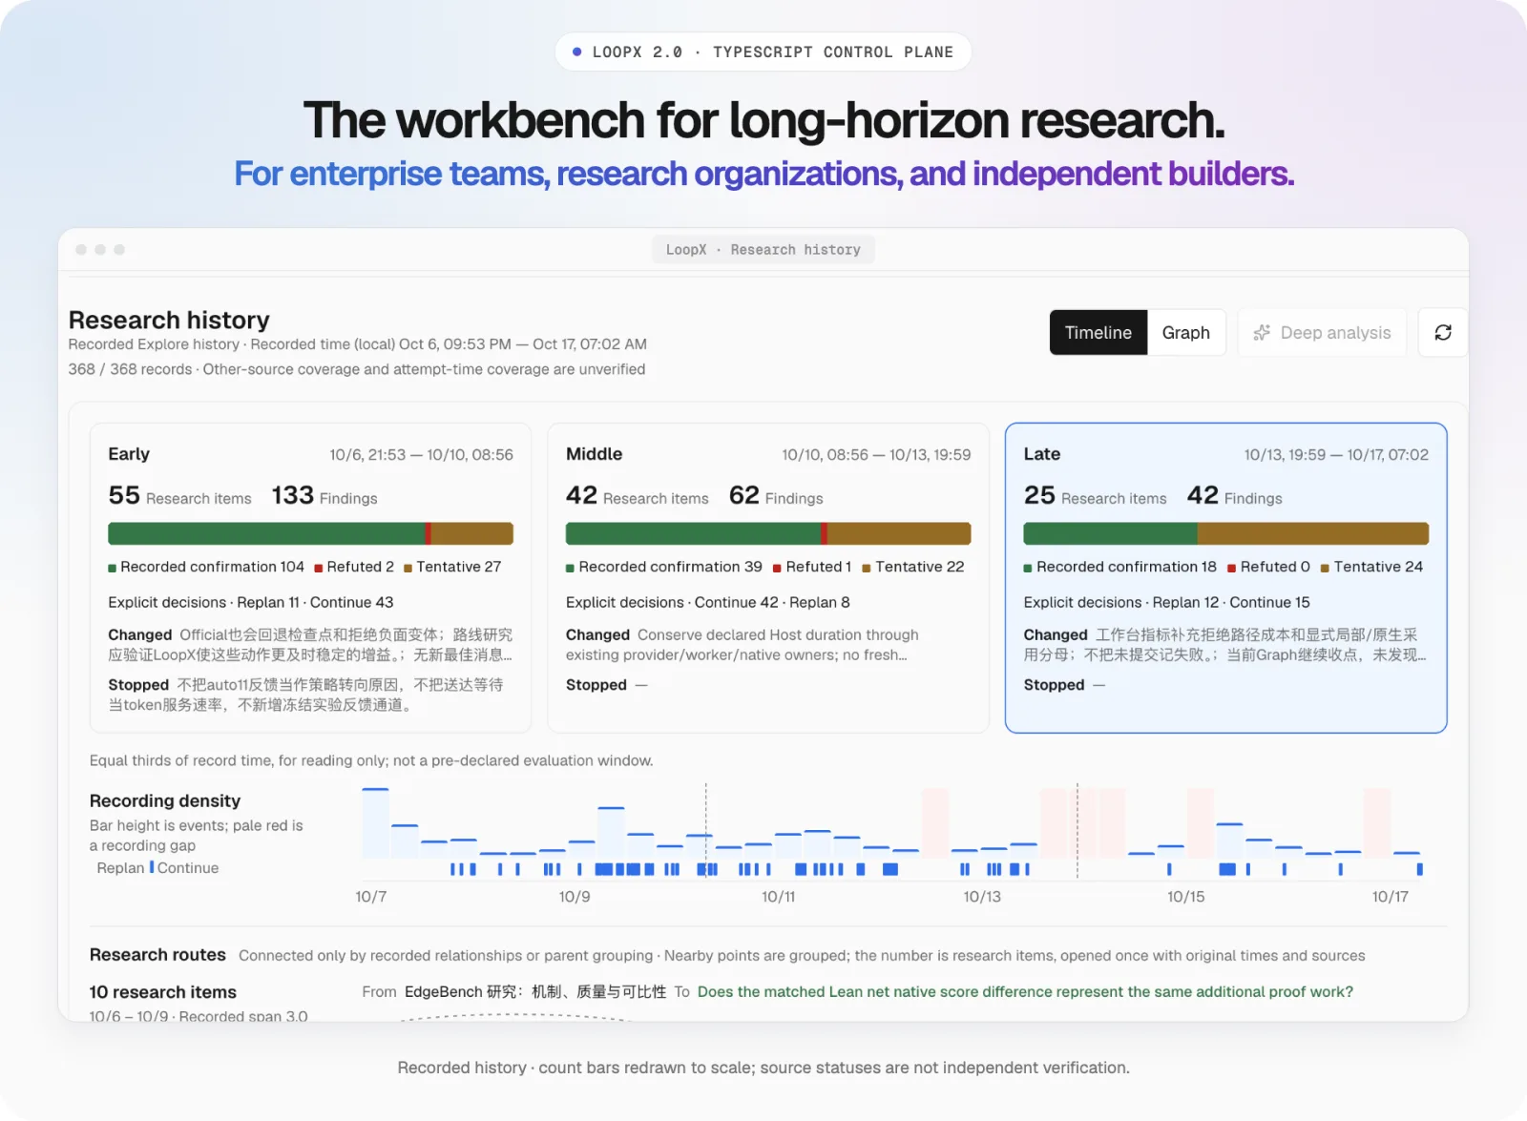Click brown swatch beside Tentative 24
This screenshot has width=1527, height=1121.
(1325, 569)
